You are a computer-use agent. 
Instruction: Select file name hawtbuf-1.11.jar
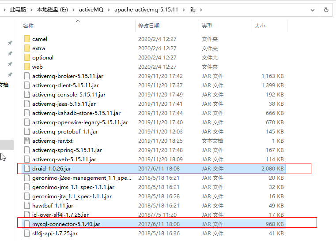53,205
